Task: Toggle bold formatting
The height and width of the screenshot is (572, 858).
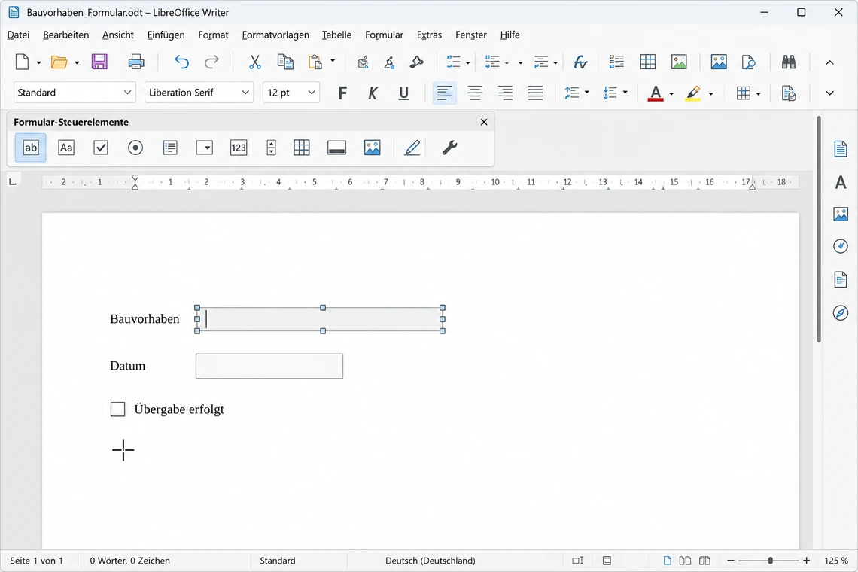Action: pyautogui.click(x=342, y=93)
